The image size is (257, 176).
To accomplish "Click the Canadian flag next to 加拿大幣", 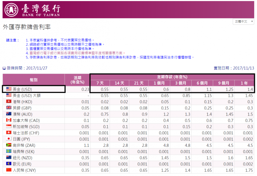I will (x=9, y=120).
